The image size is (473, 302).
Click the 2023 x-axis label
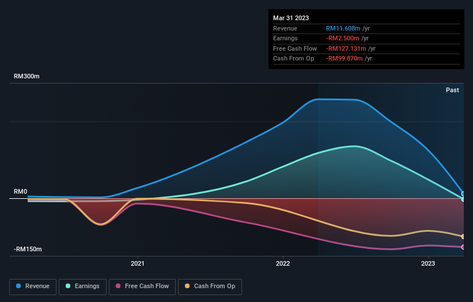[428, 263]
